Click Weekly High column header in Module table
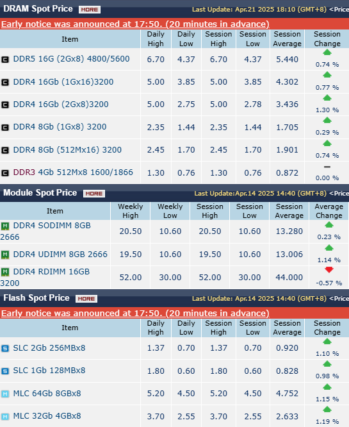The width and height of the screenshot is (349, 427). coord(130,211)
